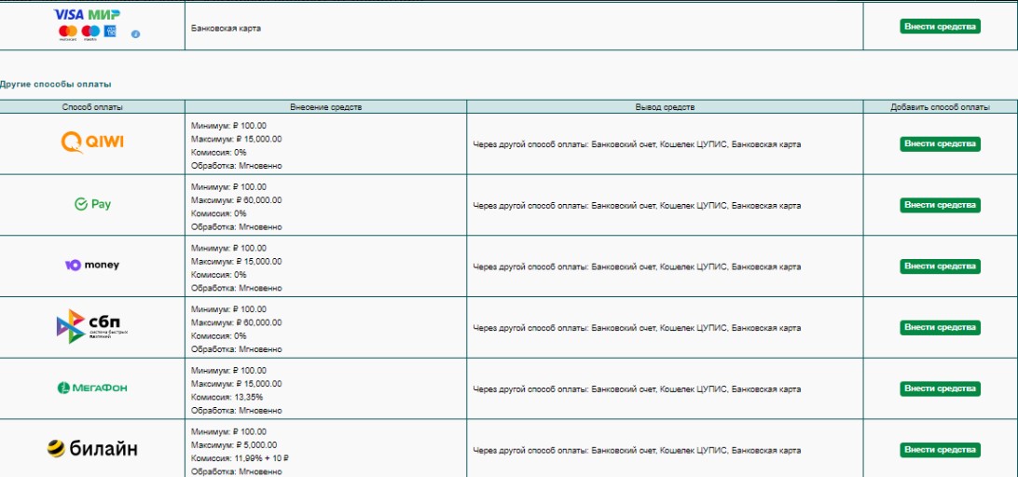Deposit funds via YooMoney button
This screenshot has width=1018, height=477.
[x=940, y=266]
